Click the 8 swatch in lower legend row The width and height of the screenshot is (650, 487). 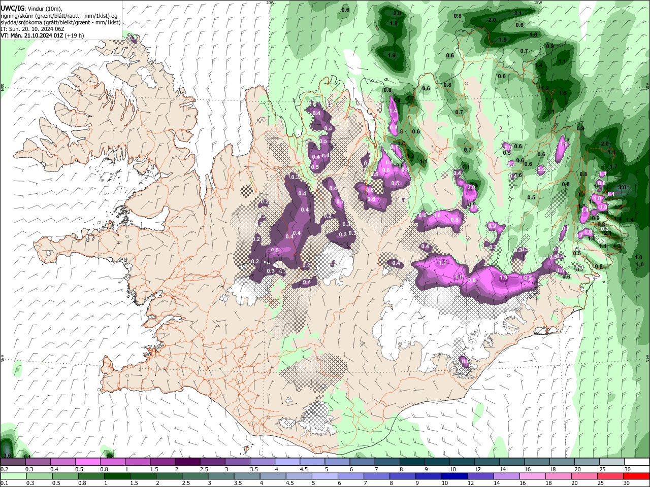coord(402,476)
